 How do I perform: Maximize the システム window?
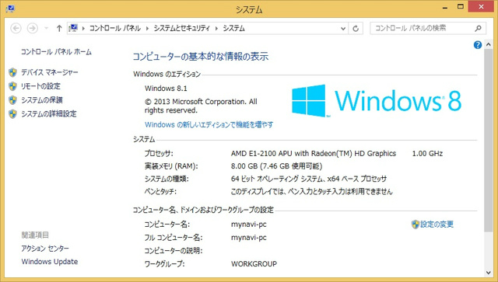click(x=461, y=7)
